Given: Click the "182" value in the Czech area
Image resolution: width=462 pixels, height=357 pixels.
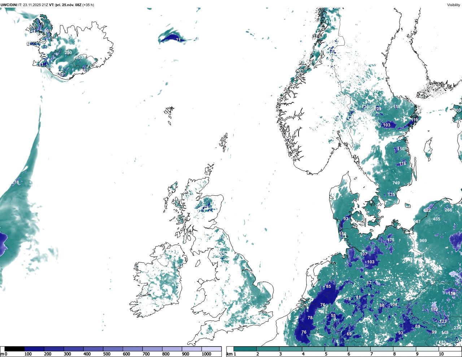Looking at the screenshot, I should point(434,309).
